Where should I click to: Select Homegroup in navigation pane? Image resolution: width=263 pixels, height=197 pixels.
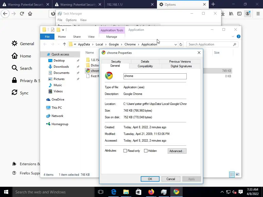coord(60,124)
